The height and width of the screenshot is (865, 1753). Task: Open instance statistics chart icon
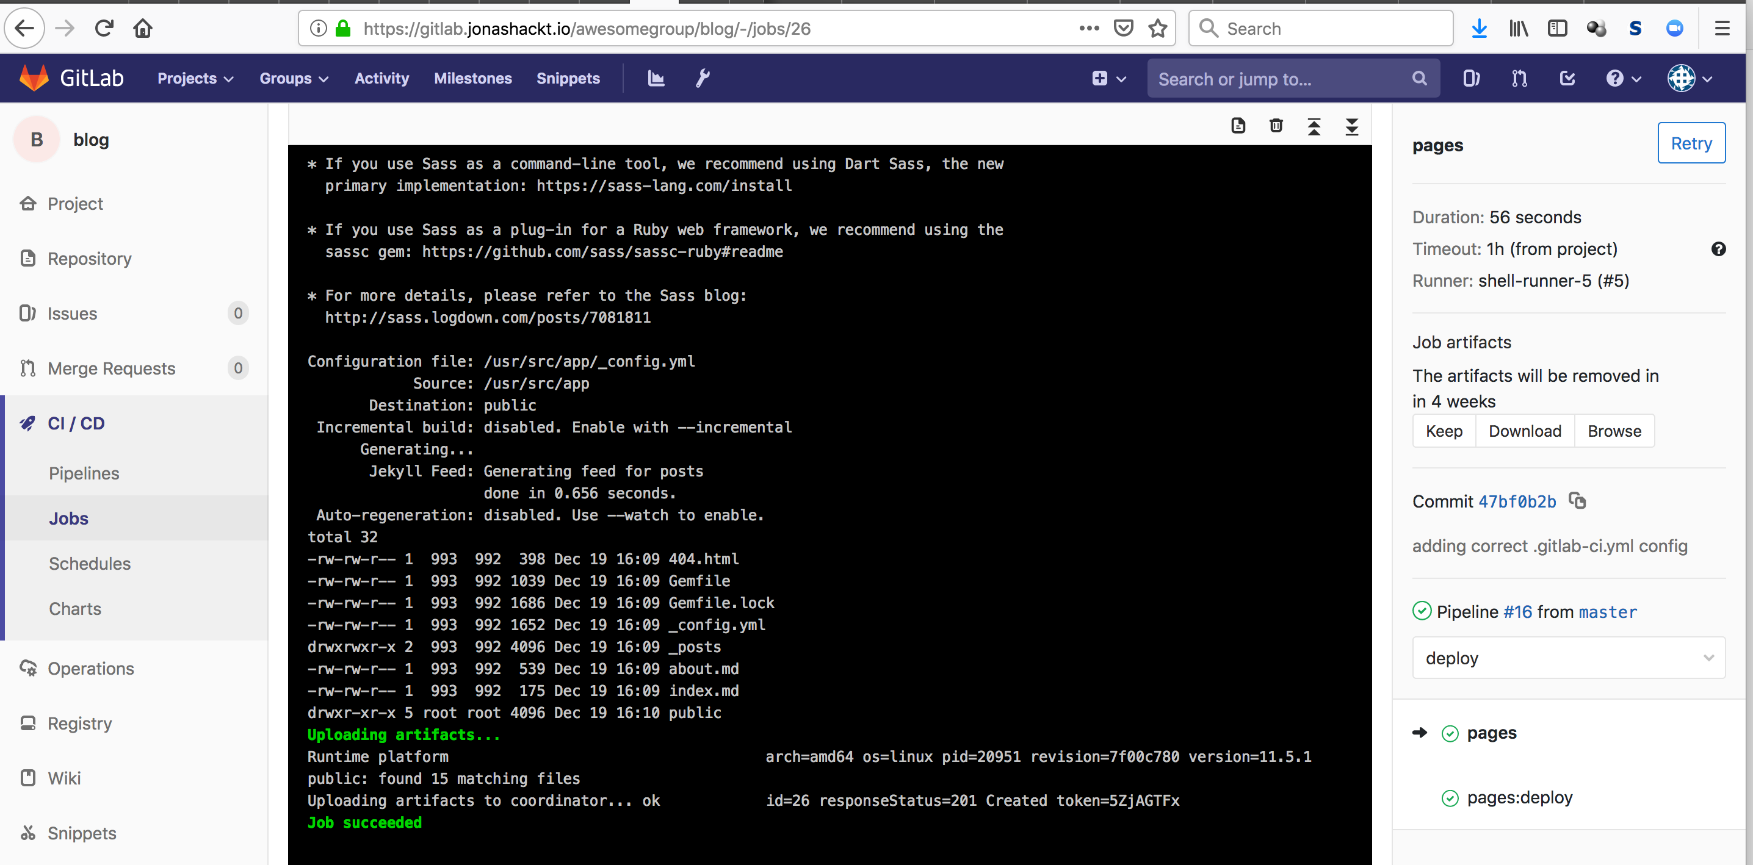[656, 78]
